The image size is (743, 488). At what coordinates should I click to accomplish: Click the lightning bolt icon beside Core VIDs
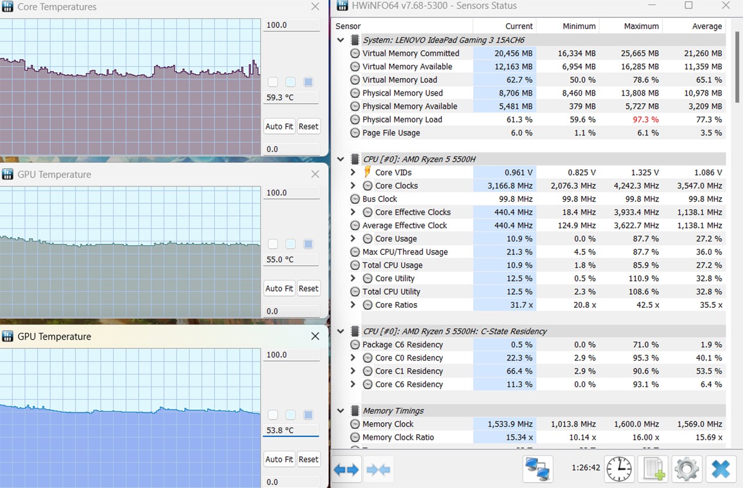point(367,172)
